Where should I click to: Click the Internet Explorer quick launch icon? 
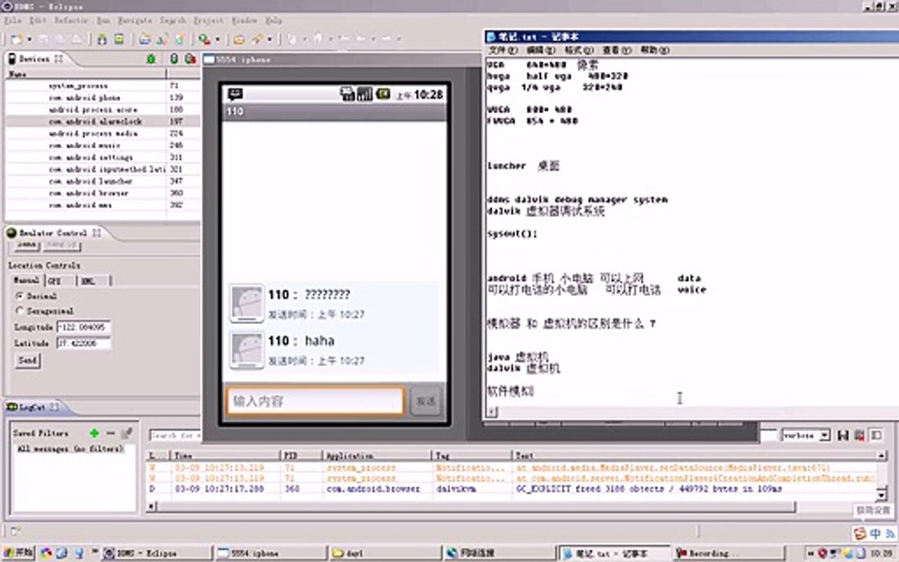click(x=62, y=553)
